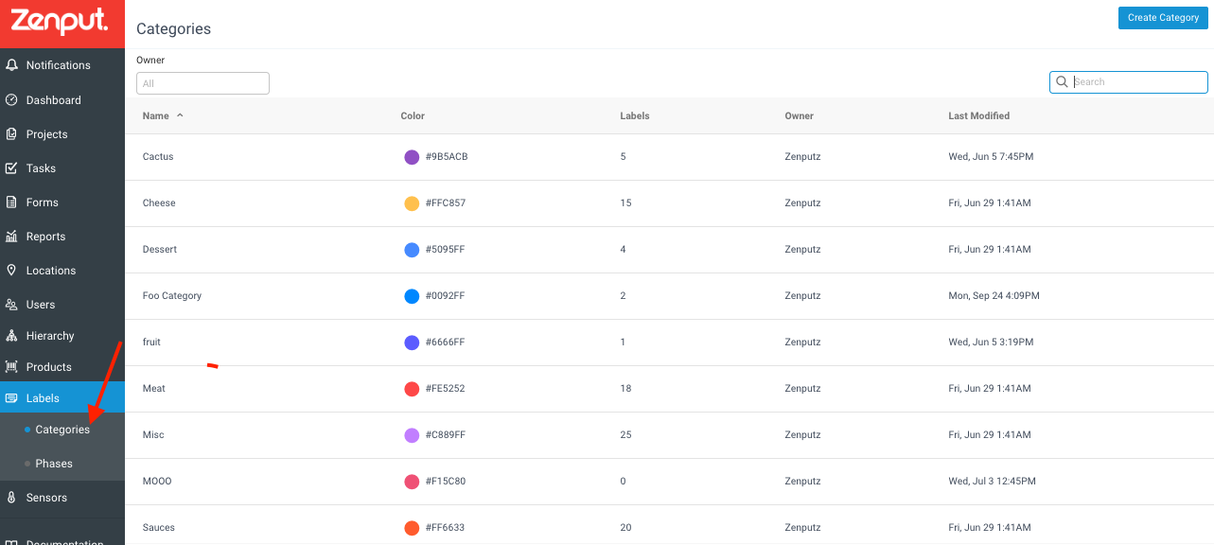Open the Owner filter dropdown
Screen dimensions: 1214x545
pyautogui.click(x=202, y=83)
